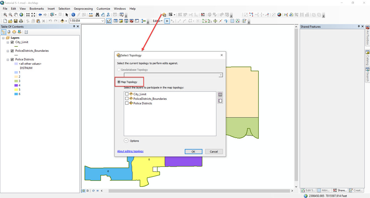Click the color swatch for district 4
Image resolution: width=370 pixels, height=198 pixels.
(x=16, y=85)
